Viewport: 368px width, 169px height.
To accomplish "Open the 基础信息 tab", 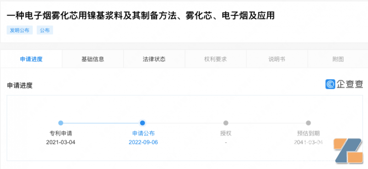I will 93,59.
